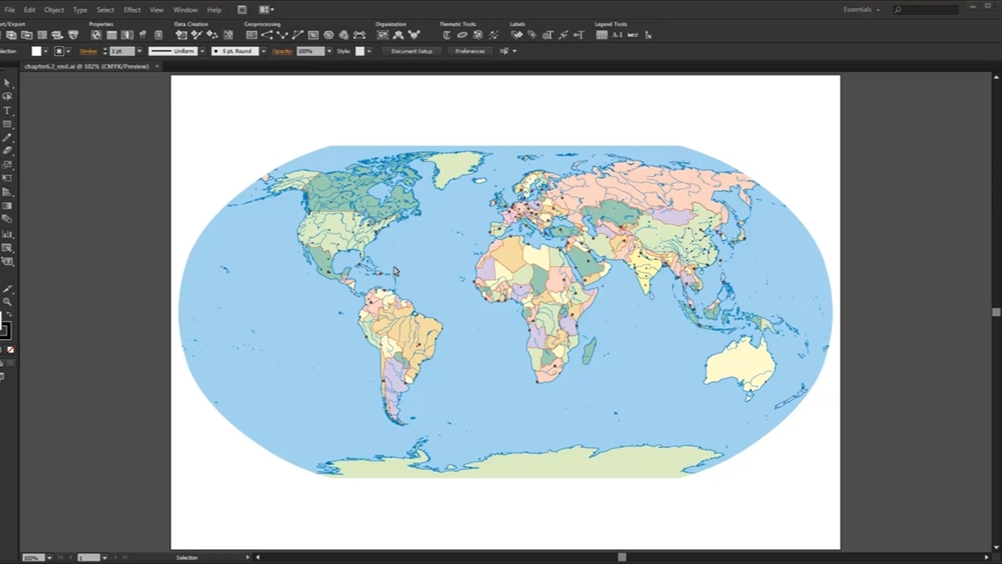Select the Type tool in the left toolbar

[x=7, y=110]
